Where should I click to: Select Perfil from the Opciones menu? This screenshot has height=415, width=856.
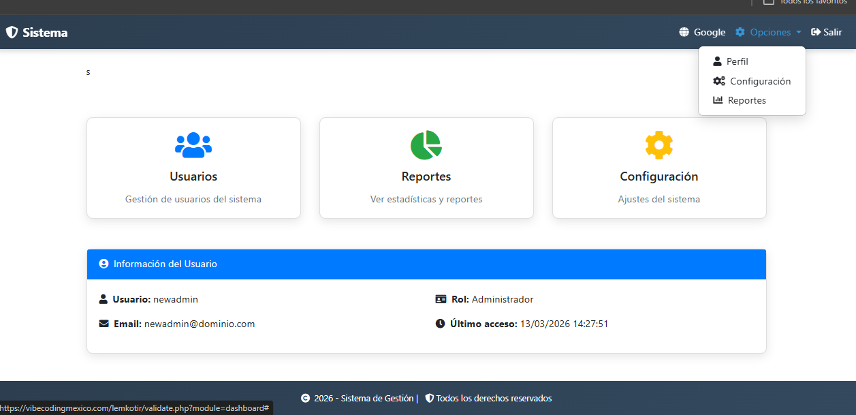click(x=738, y=61)
